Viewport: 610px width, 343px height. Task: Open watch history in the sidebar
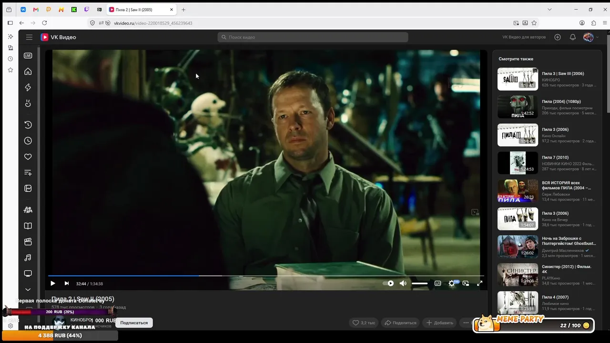click(28, 125)
